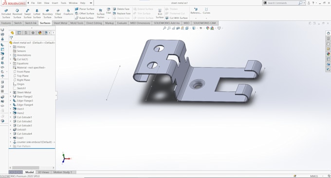Select the Surface Flatten tool
Image resolution: width=331 pixels, height=178 pixels.
[100, 14]
